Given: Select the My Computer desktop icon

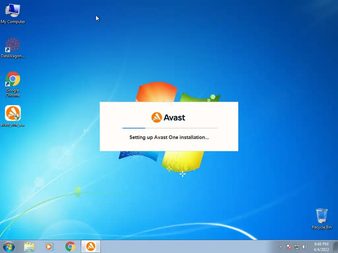Looking at the screenshot, I should coord(13,14).
